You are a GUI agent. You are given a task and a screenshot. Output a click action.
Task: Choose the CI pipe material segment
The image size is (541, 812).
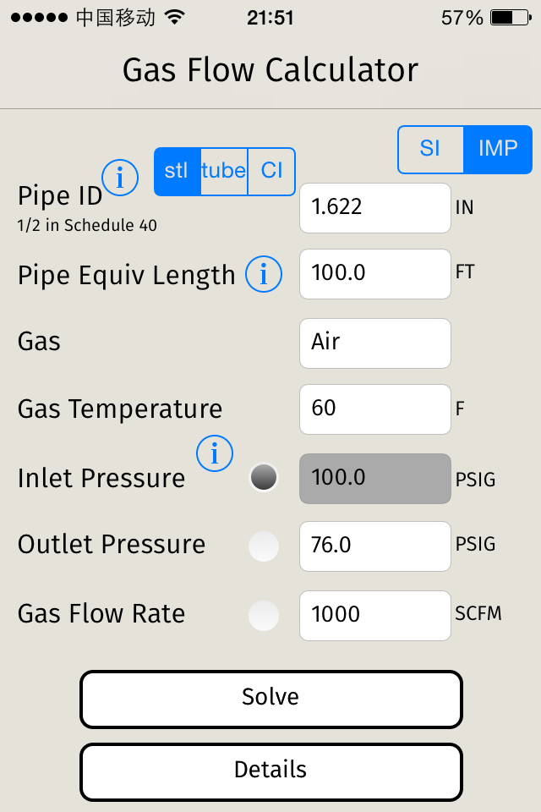[x=271, y=171]
